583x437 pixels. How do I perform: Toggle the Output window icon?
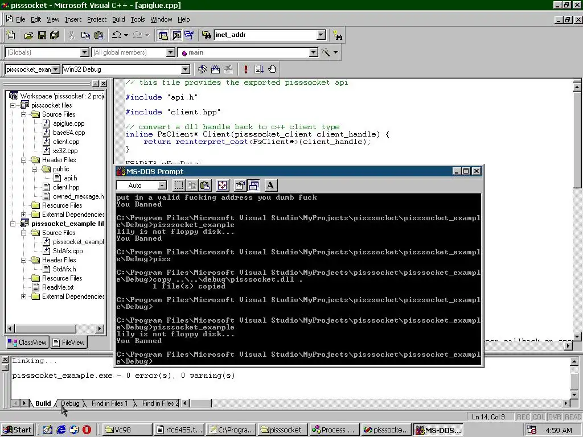coord(176,35)
